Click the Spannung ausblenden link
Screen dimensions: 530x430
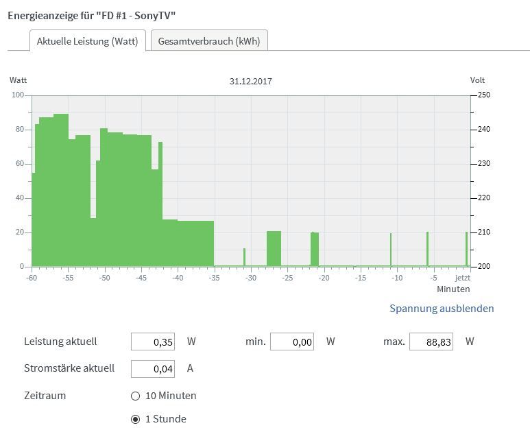[x=442, y=309]
